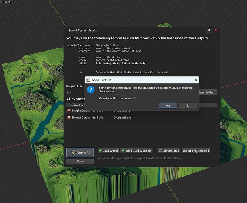Click the Bitmap Output device icon
The image size is (247, 203).
coord(69,118)
